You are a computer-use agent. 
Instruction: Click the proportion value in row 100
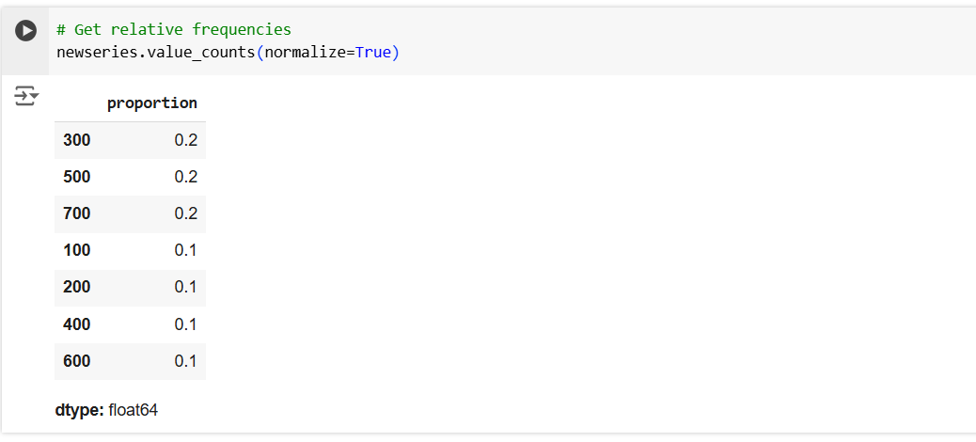click(186, 250)
